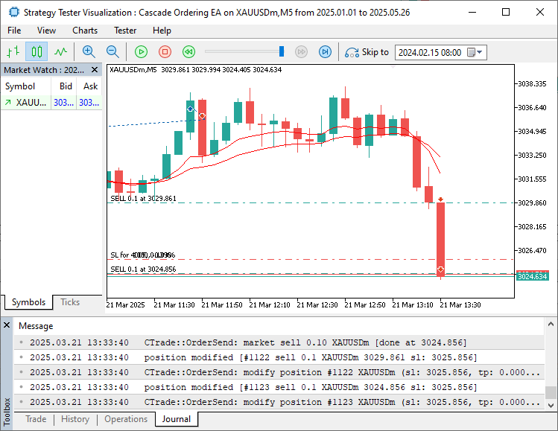The height and width of the screenshot is (431, 558).
Task: Open the Charts menu
Action: pyautogui.click(x=85, y=31)
